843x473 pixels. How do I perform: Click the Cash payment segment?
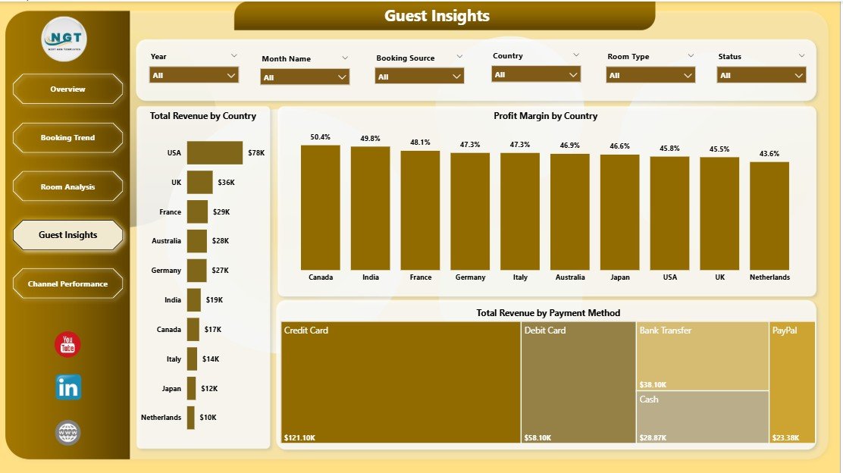click(x=702, y=415)
